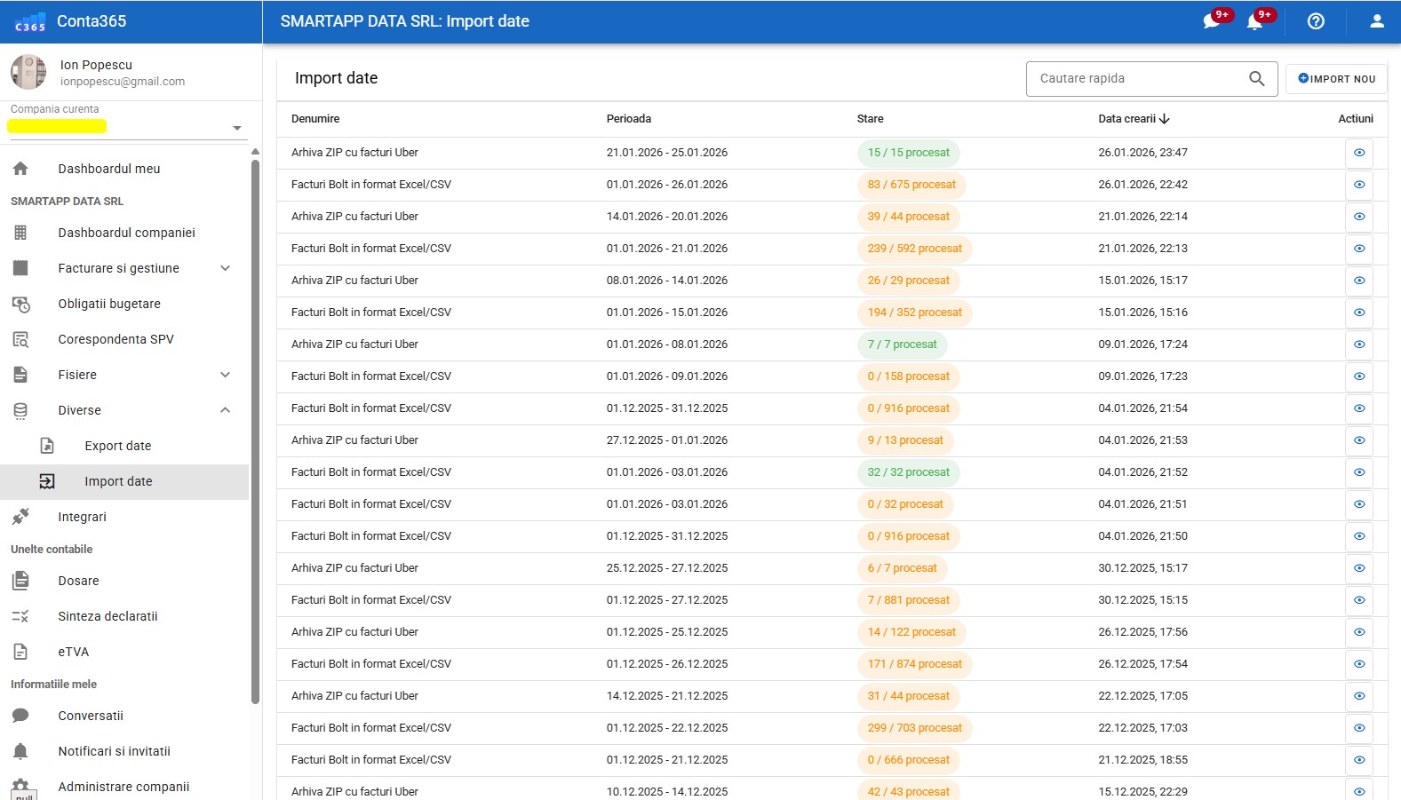View details of import created 21.01.2026, 22:14

(x=1358, y=217)
